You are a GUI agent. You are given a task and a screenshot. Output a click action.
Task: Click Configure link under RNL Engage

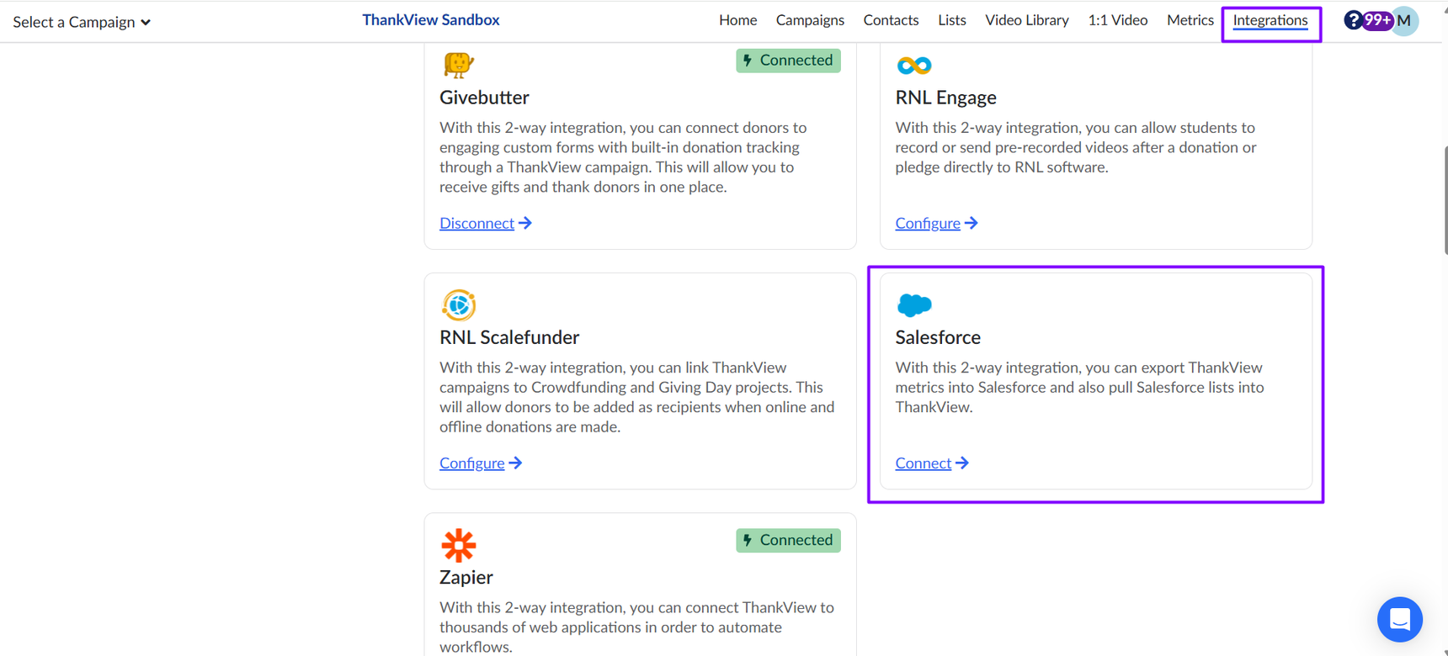pyautogui.click(x=928, y=223)
